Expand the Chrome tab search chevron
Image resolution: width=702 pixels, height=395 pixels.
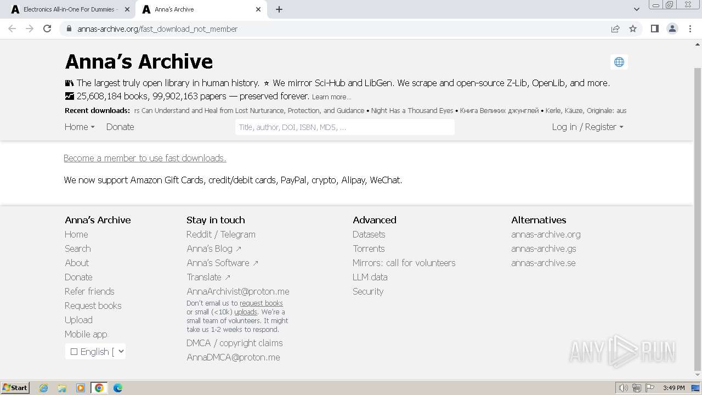(636, 9)
